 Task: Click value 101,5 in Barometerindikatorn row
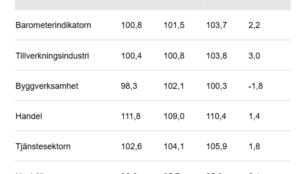[x=174, y=25]
